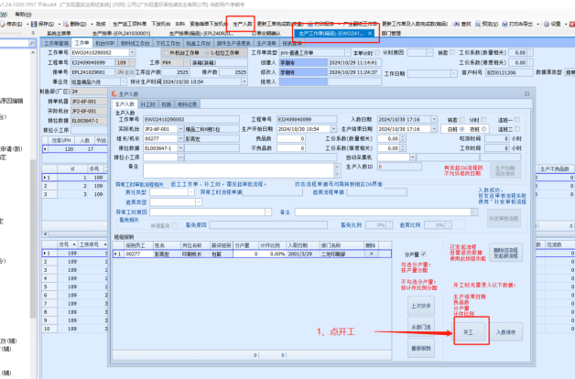Open the 工作单类型 dropdown
575x379 pixels.
(x=348, y=53)
